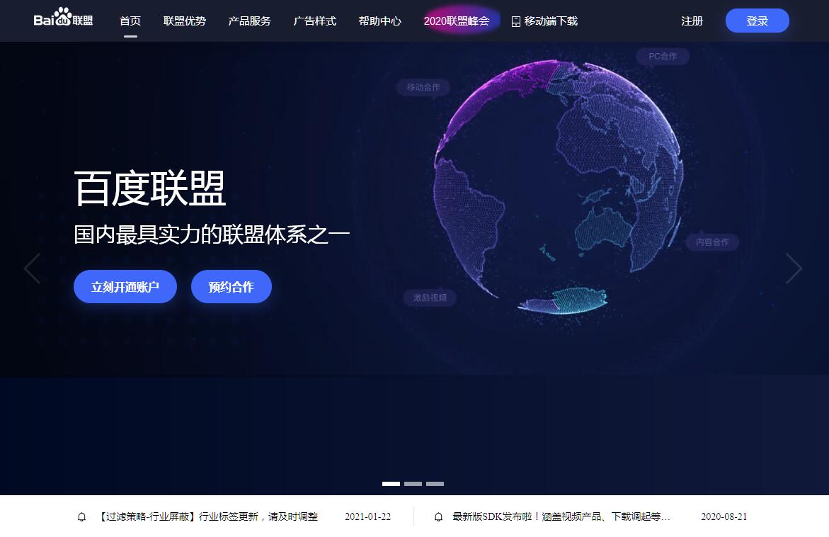Expand the 广告样式 navigation menu

click(x=314, y=21)
